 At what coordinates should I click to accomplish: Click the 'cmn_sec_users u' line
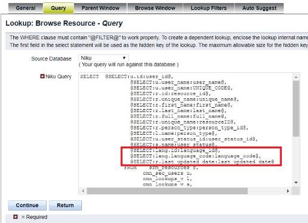pos(167,173)
